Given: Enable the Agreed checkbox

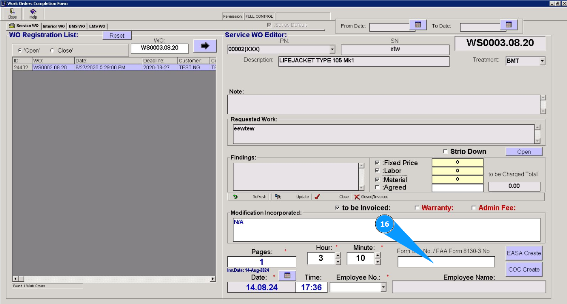Looking at the screenshot, I should pos(377,187).
